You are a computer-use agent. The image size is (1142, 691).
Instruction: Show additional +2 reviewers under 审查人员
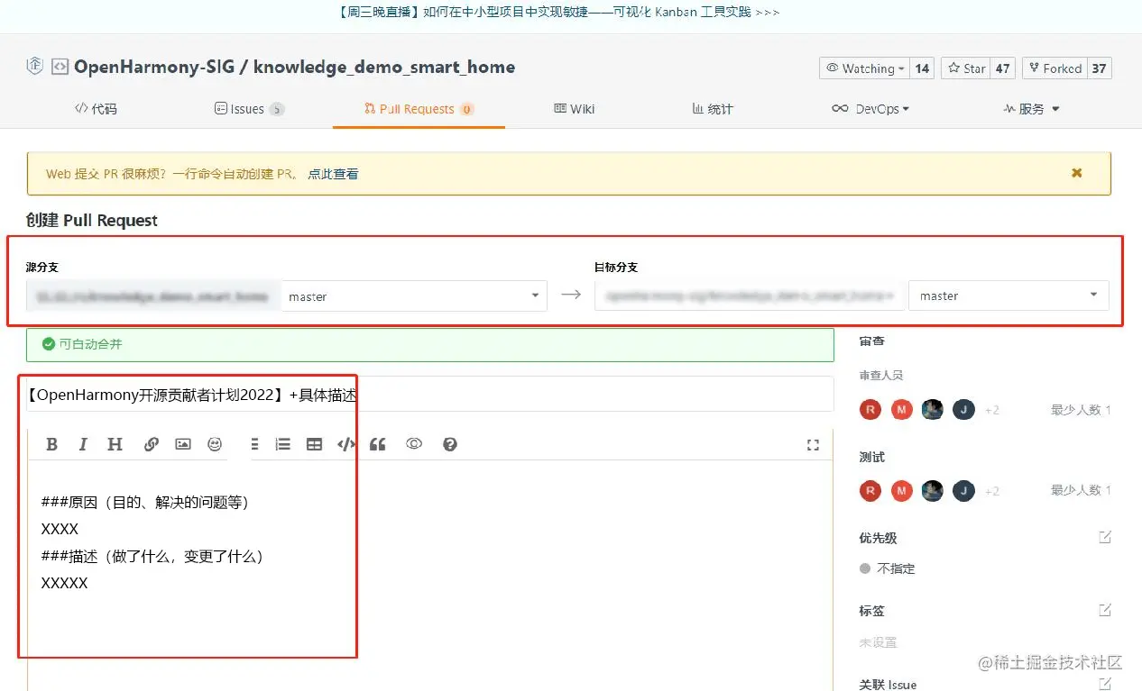click(991, 410)
